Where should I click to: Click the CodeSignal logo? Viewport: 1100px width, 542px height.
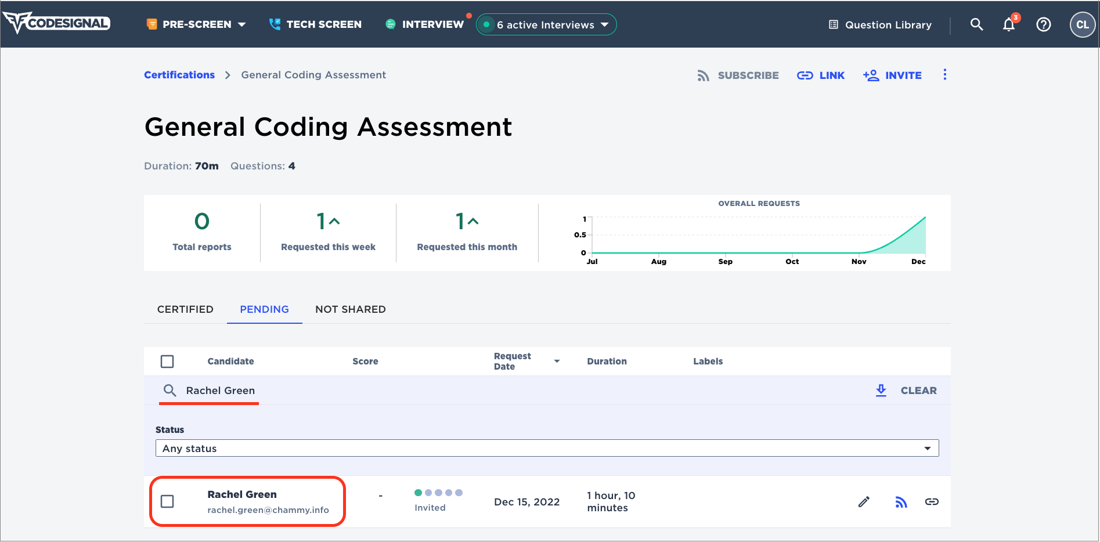pos(57,23)
